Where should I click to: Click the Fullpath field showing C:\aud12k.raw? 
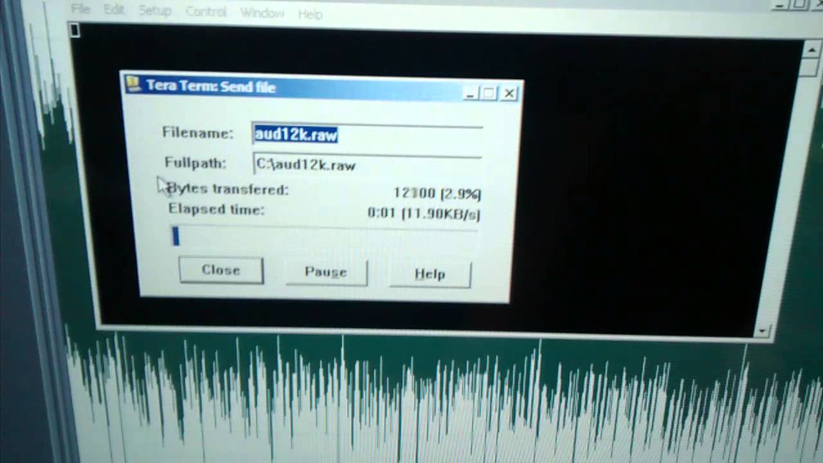(367, 165)
